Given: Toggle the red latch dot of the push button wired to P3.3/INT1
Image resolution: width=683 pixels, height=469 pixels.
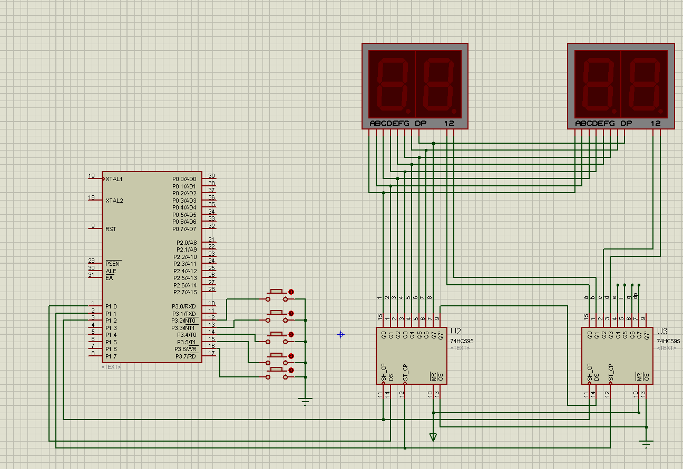Looking at the screenshot, I should (x=290, y=312).
